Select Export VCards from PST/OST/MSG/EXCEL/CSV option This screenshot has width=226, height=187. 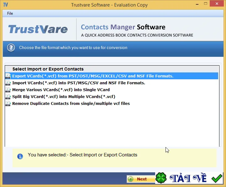(112, 76)
